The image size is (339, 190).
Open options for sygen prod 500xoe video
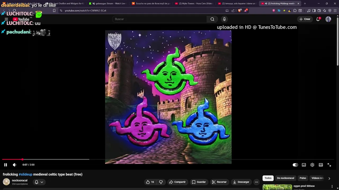(x=332, y=187)
